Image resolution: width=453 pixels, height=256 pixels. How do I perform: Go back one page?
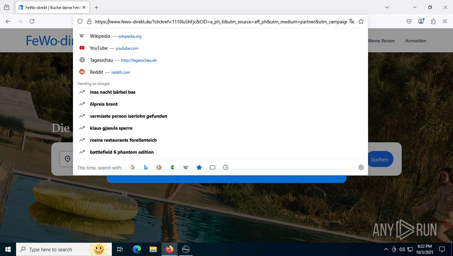click(8, 21)
